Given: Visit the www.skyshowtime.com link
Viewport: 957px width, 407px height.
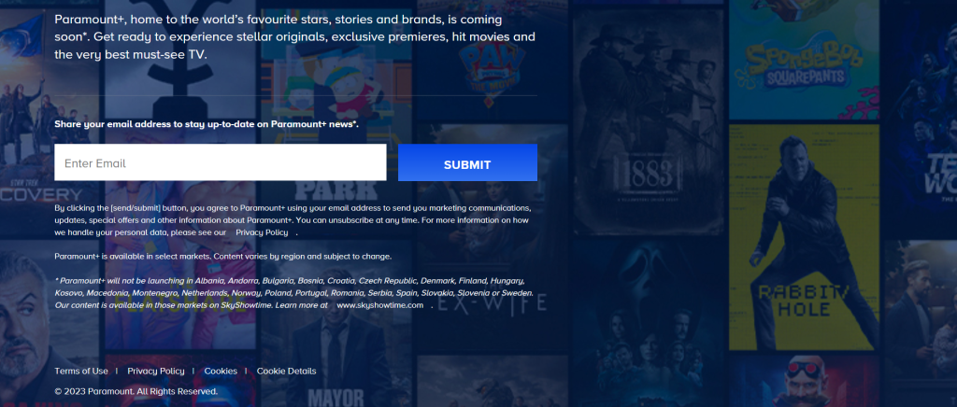Looking at the screenshot, I should (379, 304).
